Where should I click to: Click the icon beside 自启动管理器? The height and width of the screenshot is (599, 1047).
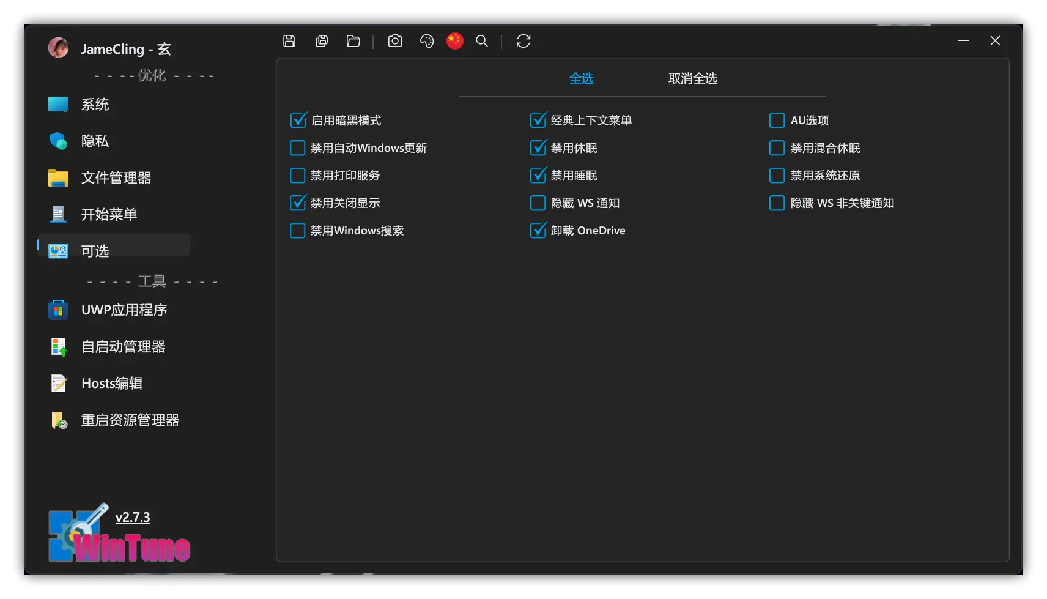59,346
